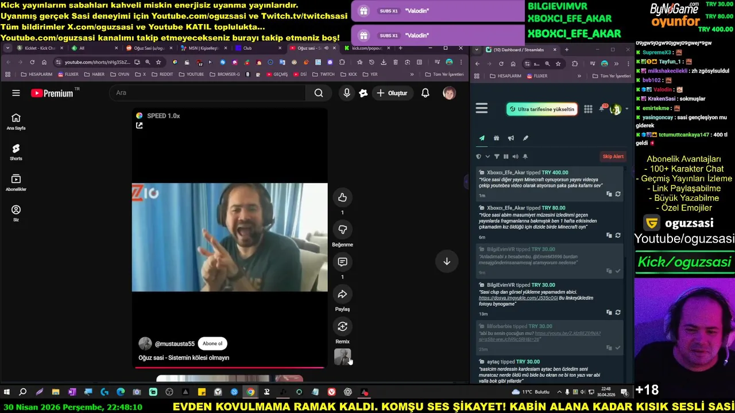Select the Streamlabs events paper-plane tab
This screenshot has height=413, width=735.
tap(482, 138)
